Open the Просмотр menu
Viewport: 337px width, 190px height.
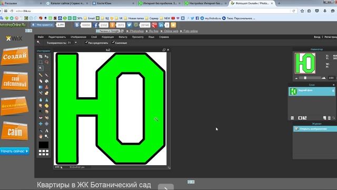[x=138, y=37]
